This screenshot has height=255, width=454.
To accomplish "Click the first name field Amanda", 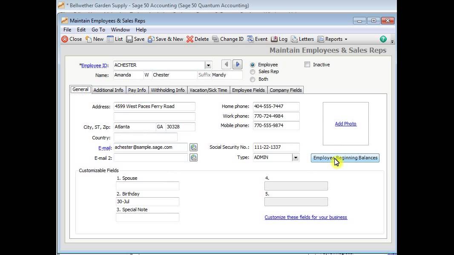I will 128,75.
